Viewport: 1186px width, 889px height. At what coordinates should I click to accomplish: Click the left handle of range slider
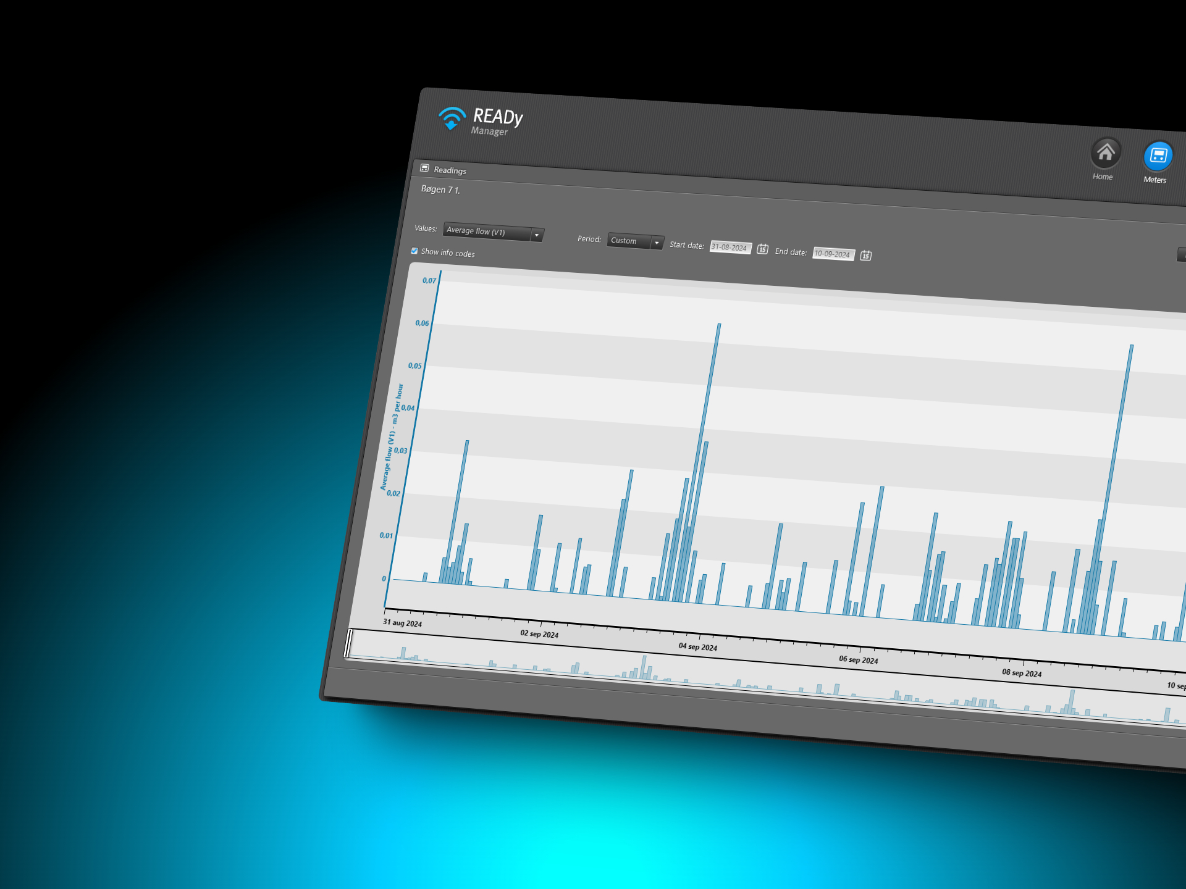click(x=349, y=643)
